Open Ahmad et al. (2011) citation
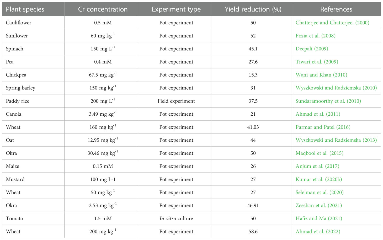 click(x=318, y=114)
